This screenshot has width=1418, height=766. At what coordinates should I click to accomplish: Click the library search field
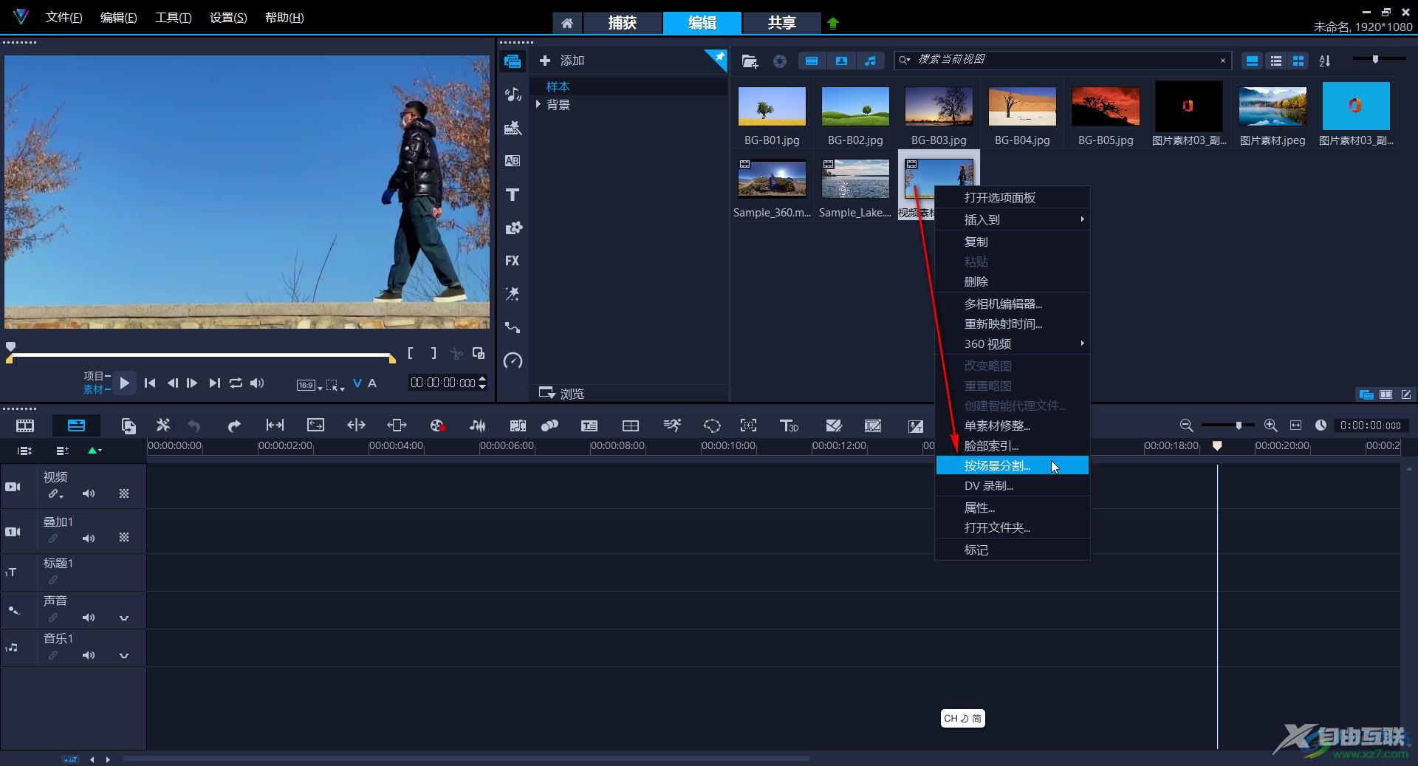pos(1062,60)
